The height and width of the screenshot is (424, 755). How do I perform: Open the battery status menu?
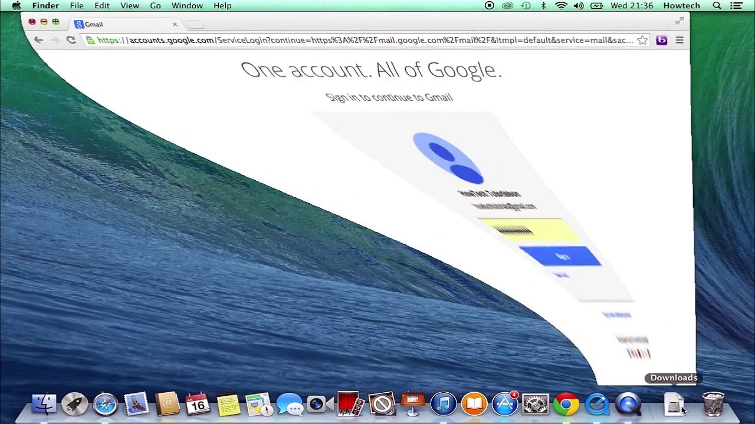click(596, 6)
